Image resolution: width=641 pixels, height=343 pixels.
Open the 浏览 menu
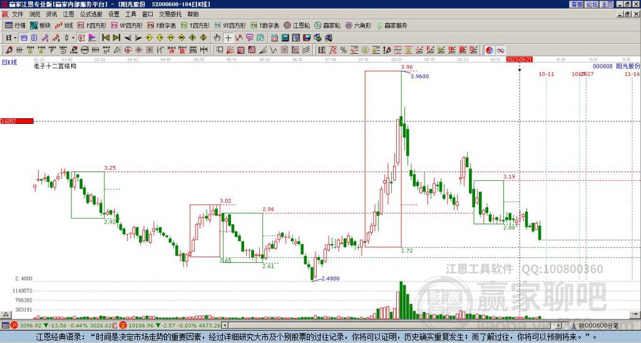tap(34, 14)
